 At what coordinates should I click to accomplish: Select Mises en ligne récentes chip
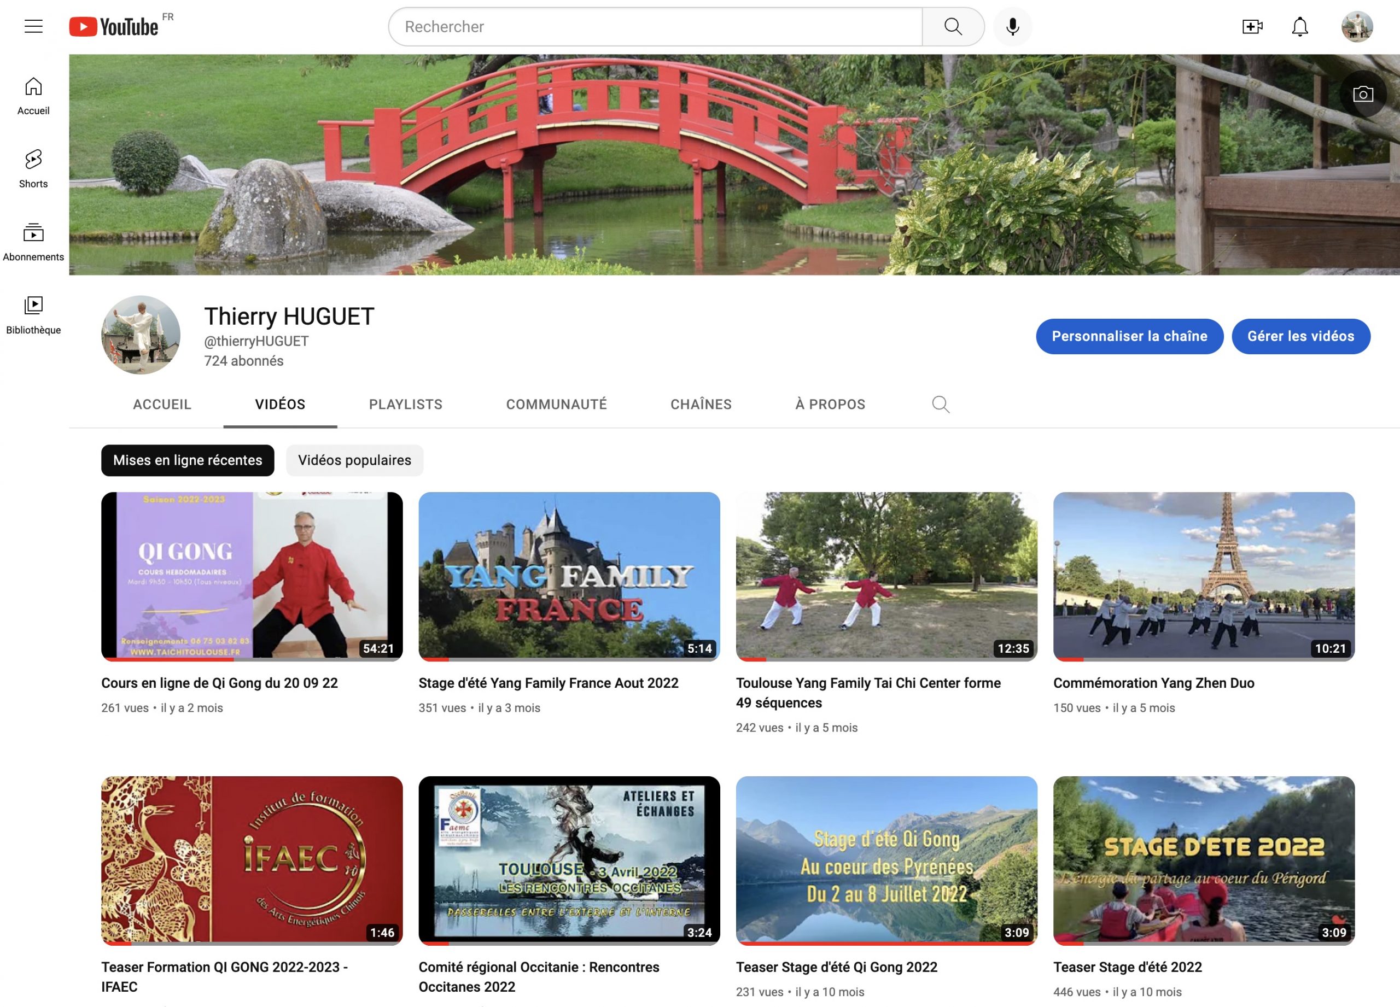tap(188, 460)
